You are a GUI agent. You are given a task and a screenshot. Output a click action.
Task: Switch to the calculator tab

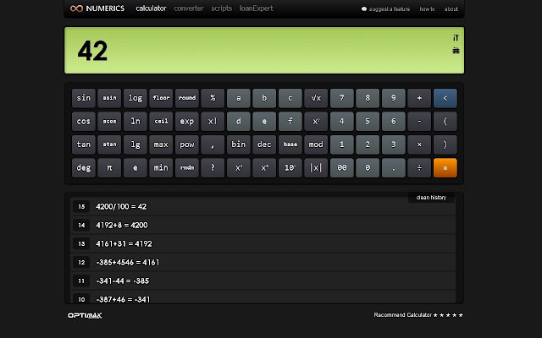tap(151, 8)
